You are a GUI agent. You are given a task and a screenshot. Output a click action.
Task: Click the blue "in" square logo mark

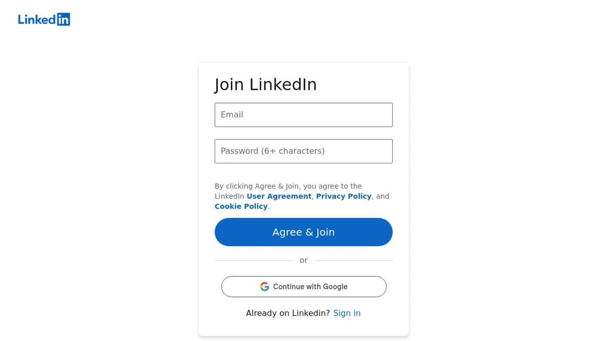tap(63, 19)
